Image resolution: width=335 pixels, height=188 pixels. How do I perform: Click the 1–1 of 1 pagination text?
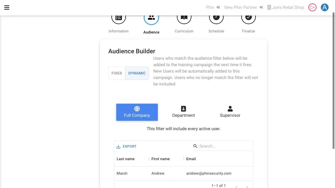(219, 186)
